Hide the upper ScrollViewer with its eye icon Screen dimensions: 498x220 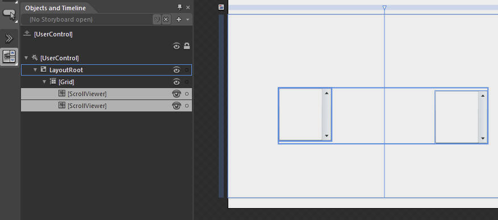pyautogui.click(x=176, y=94)
